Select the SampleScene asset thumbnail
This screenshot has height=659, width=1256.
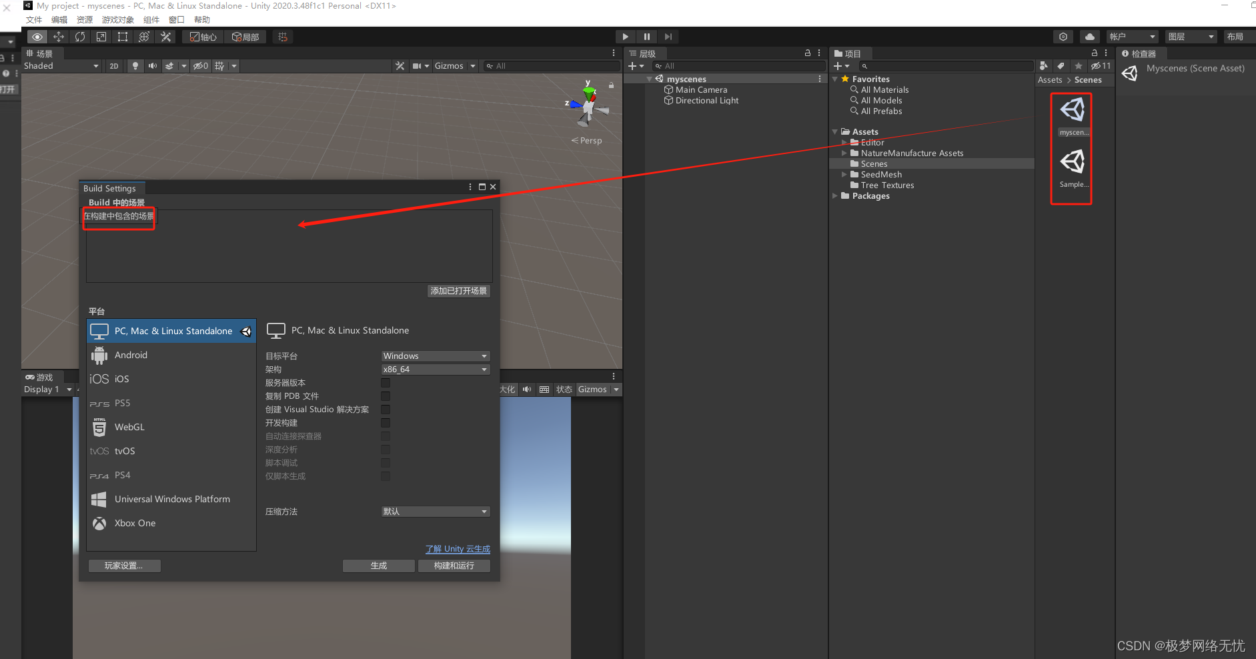[x=1073, y=168]
